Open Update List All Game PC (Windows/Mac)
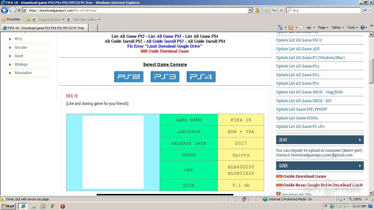374x210 pixels. [x=310, y=58]
